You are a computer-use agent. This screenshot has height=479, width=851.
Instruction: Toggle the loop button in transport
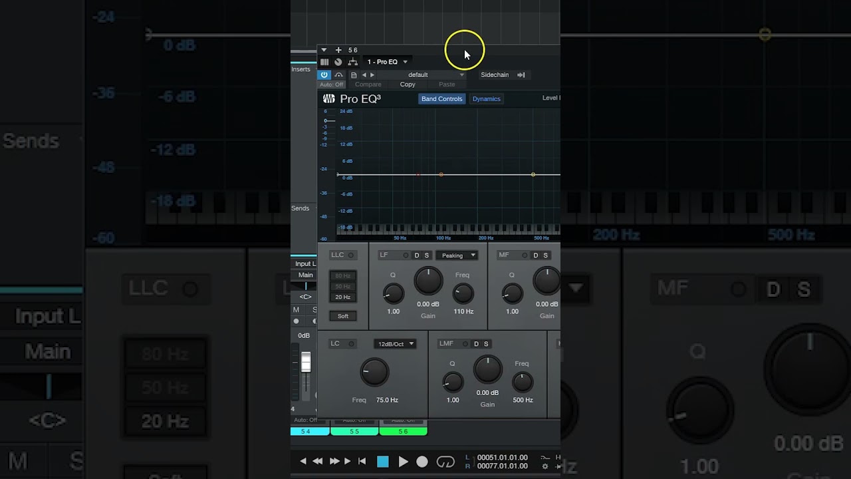[x=445, y=462]
